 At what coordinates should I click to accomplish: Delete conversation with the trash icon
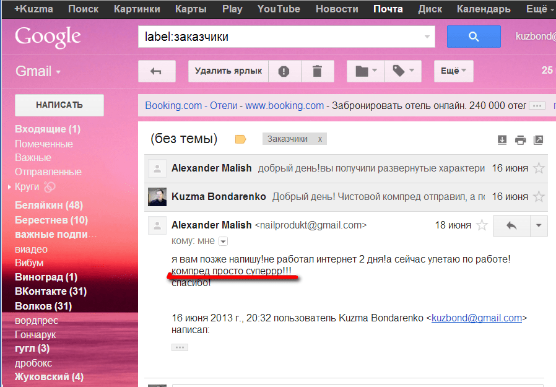tap(317, 71)
